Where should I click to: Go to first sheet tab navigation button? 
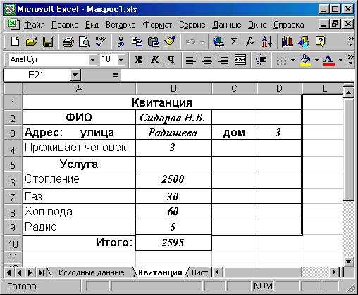coord(8,272)
